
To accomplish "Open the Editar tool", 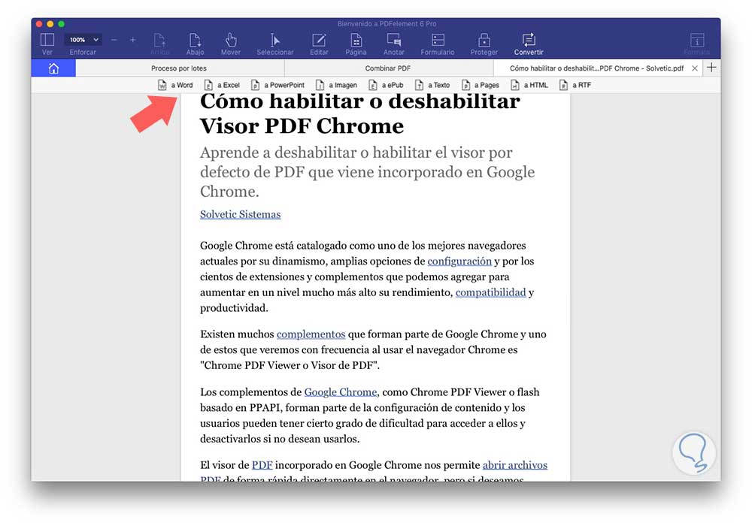I will [319, 44].
